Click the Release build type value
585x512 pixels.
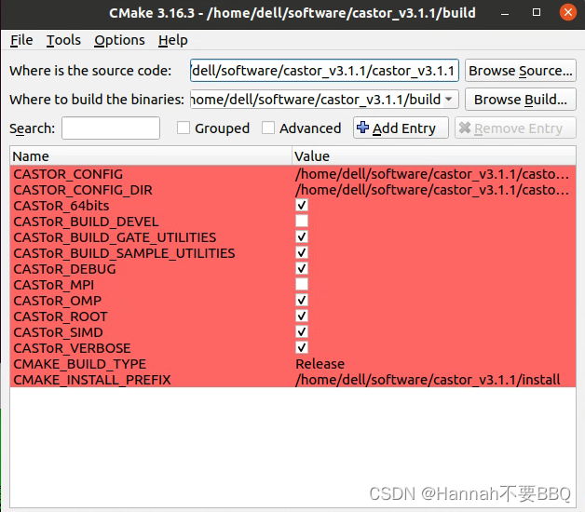click(320, 364)
